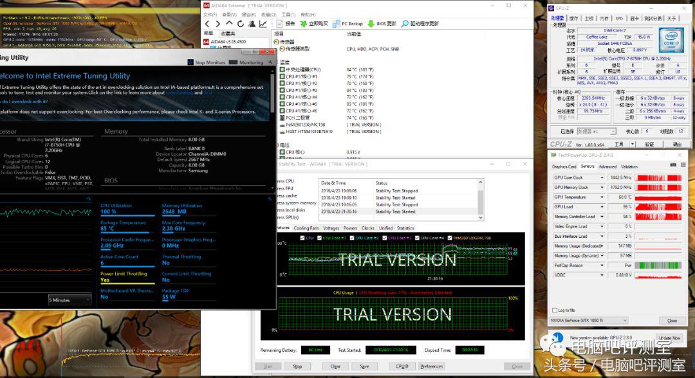Toggle the CPU Core #4 graph checkbox

(417, 238)
